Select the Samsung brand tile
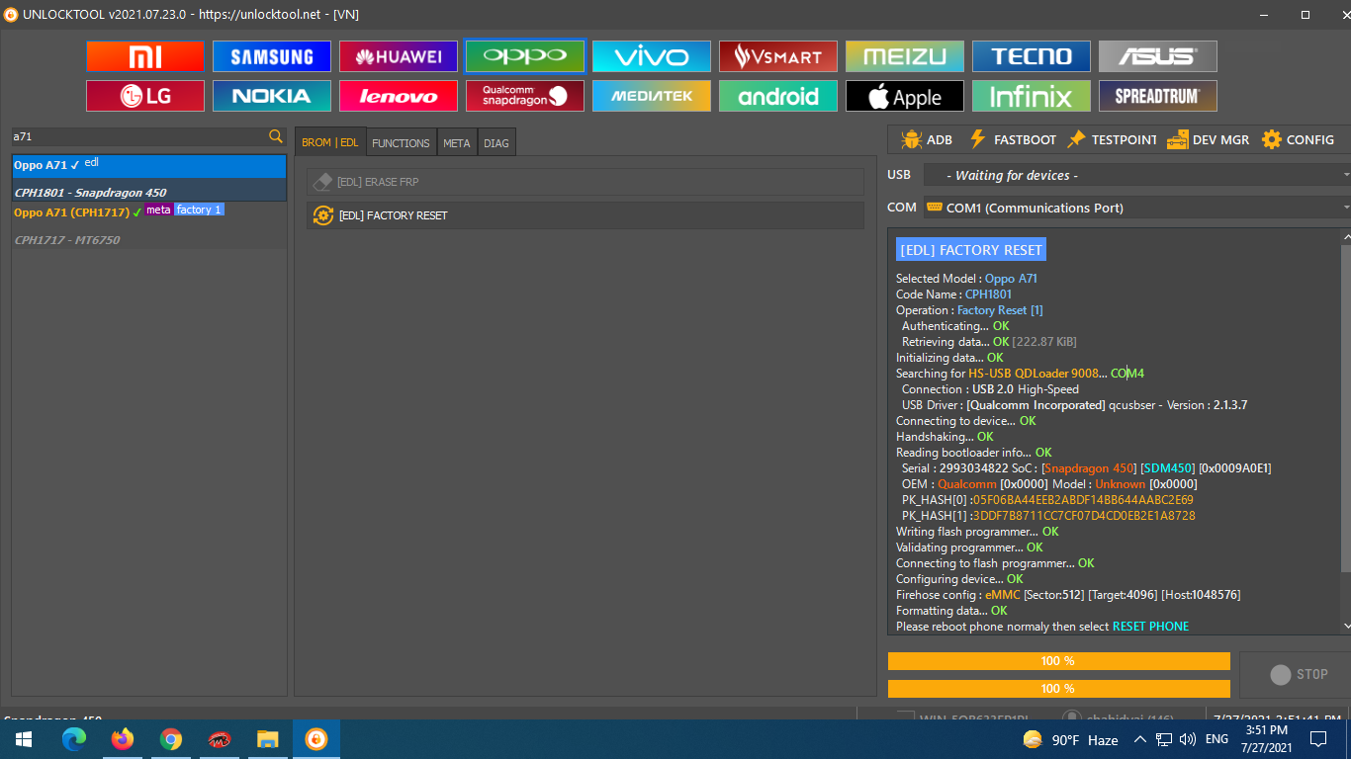Viewport: 1351px width, 759px height. [272, 56]
